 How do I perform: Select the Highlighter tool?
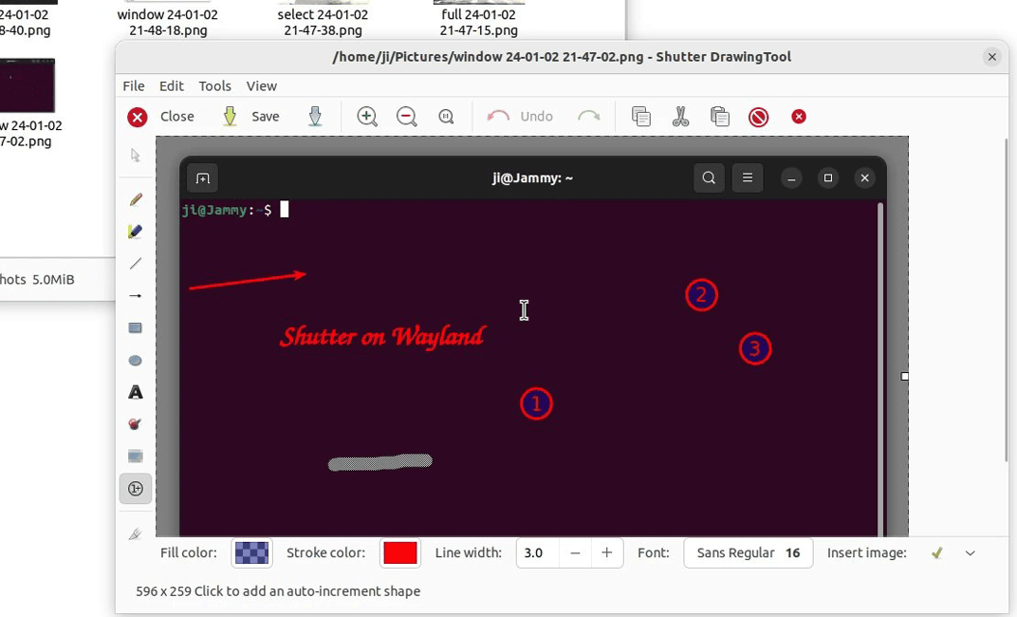pyautogui.click(x=135, y=232)
